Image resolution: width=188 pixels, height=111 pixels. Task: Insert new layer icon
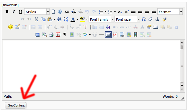[x=156, y=27]
